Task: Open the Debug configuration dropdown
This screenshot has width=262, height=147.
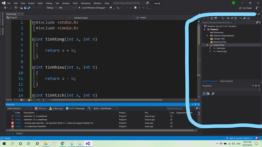Action: (52, 8)
